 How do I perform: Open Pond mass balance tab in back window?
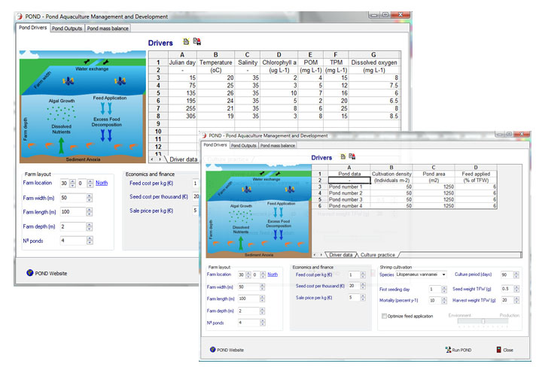pos(108,29)
